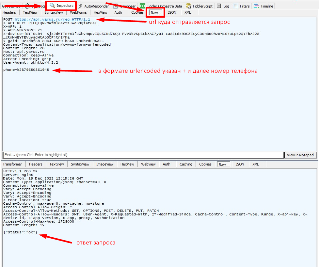Click the Log document icon

coord(219,6)
